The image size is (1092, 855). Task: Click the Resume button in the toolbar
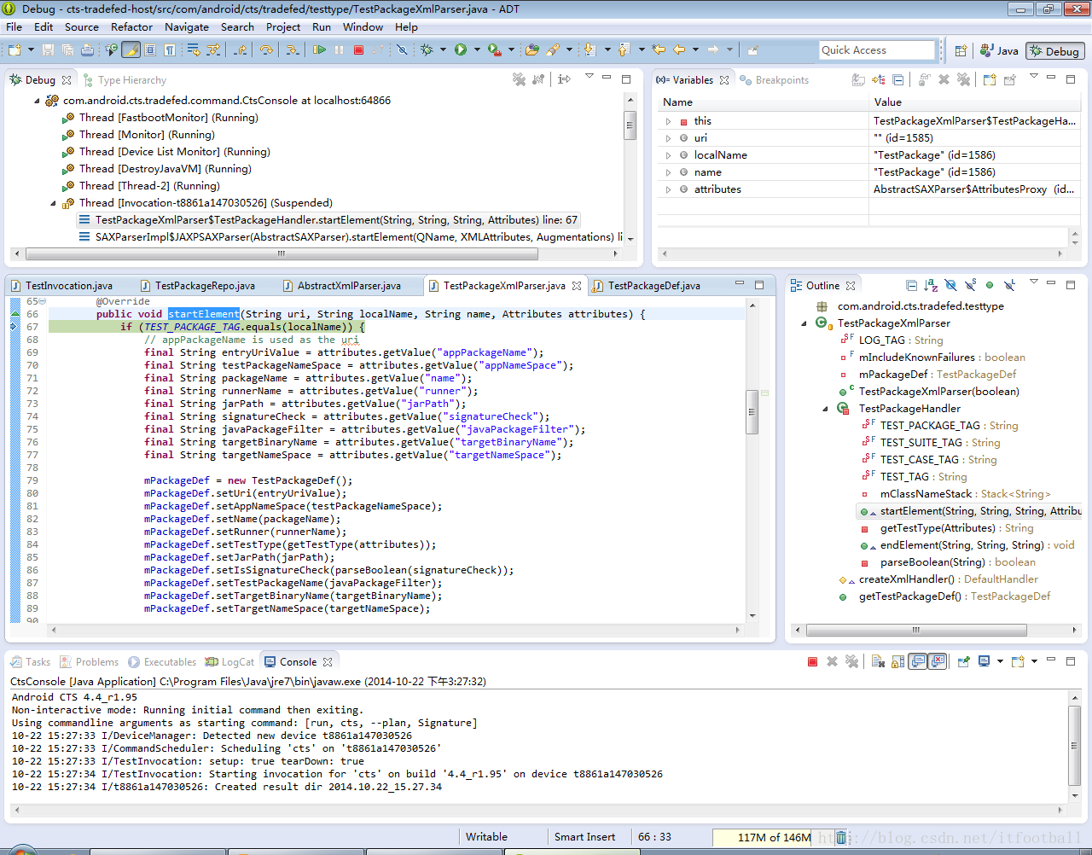point(319,50)
